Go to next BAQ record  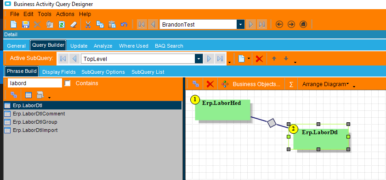(x=251, y=25)
